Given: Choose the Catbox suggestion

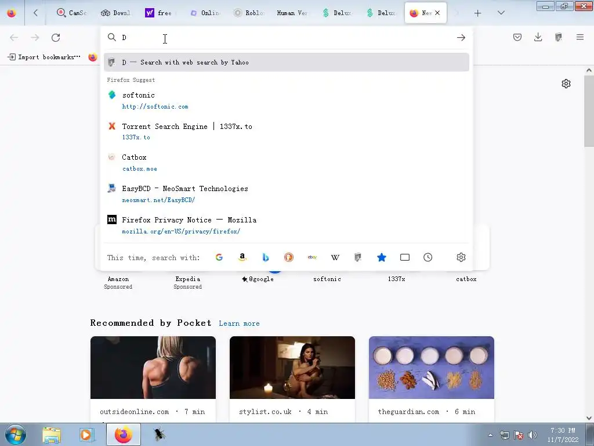Looking at the screenshot, I should click(x=287, y=163).
